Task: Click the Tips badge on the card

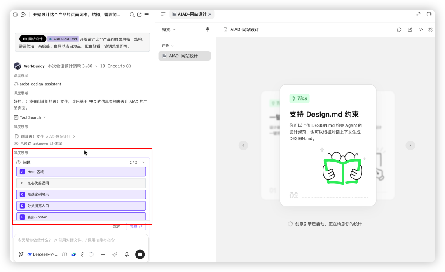Action: [300, 98]
